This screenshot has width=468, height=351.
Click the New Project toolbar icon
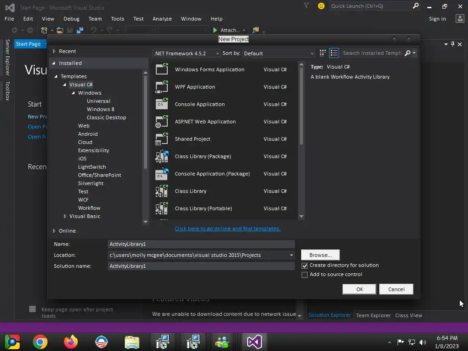tap(44, 30)
